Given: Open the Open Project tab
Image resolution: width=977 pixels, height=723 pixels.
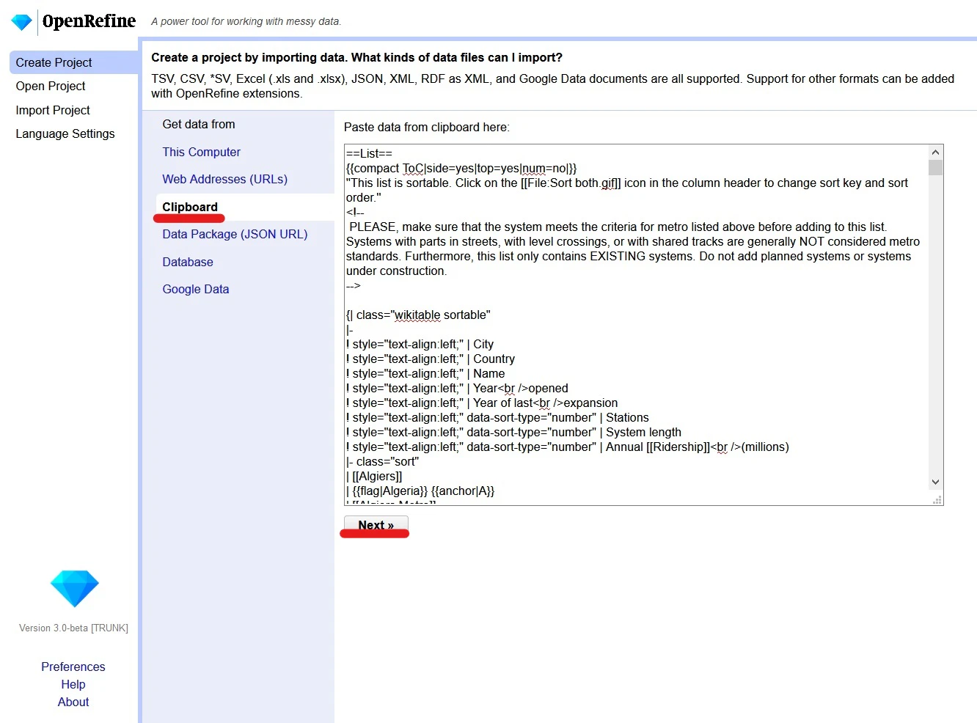Looking at the screenshot, I should click(51, 86).
